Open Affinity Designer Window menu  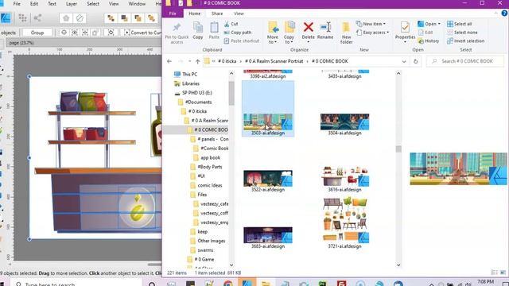click(137, 4)
